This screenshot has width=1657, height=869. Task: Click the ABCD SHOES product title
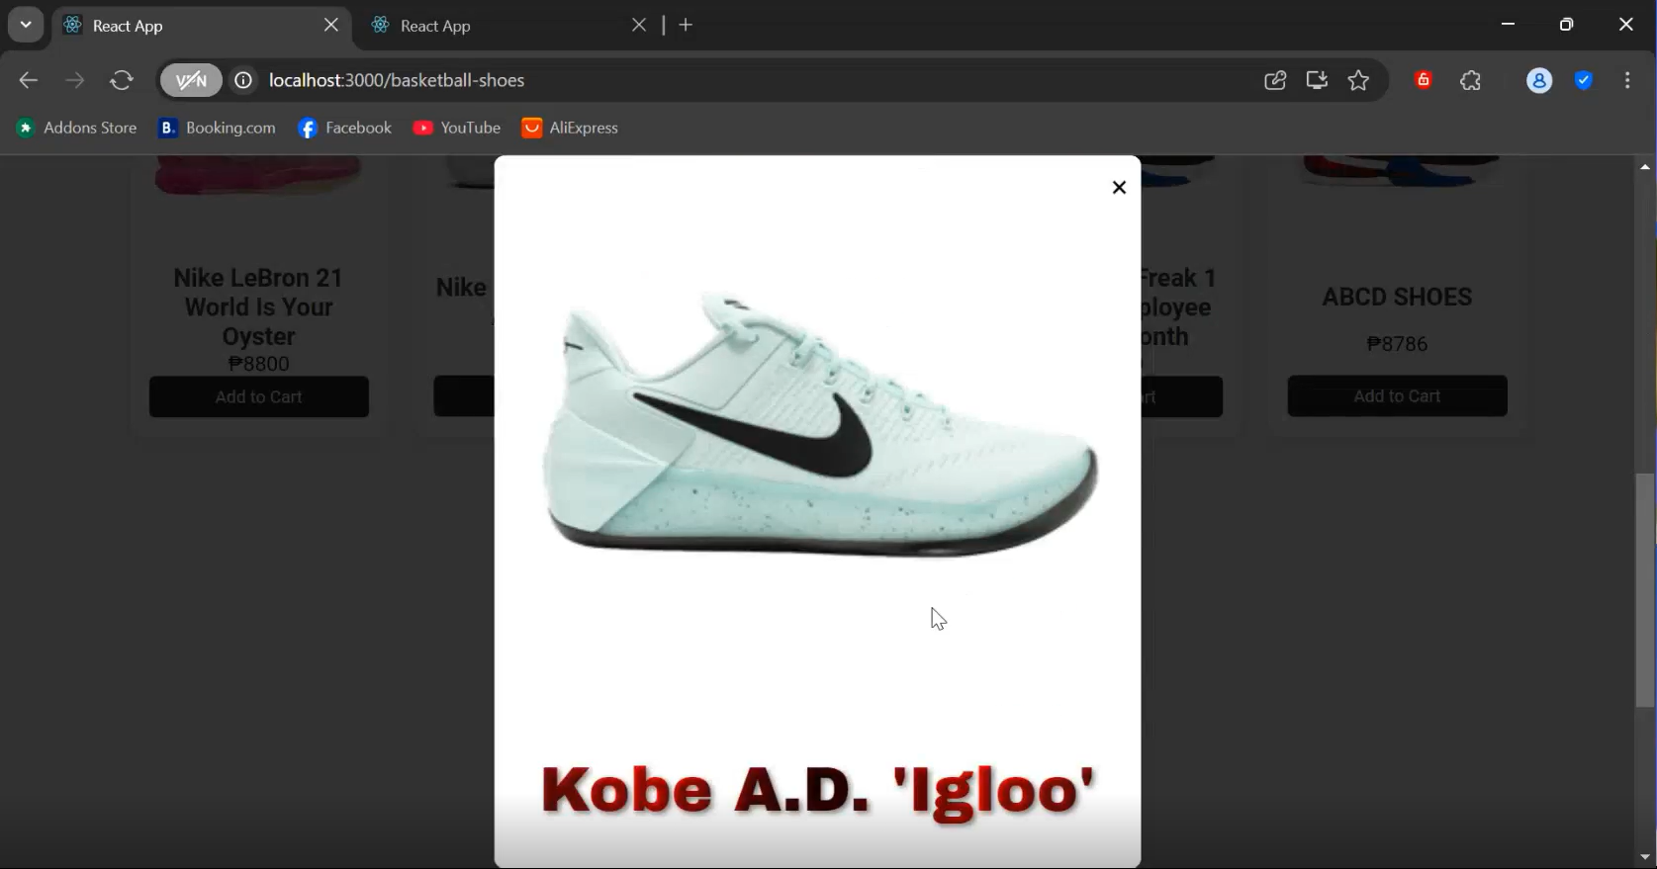click(x=1397, y=297)
